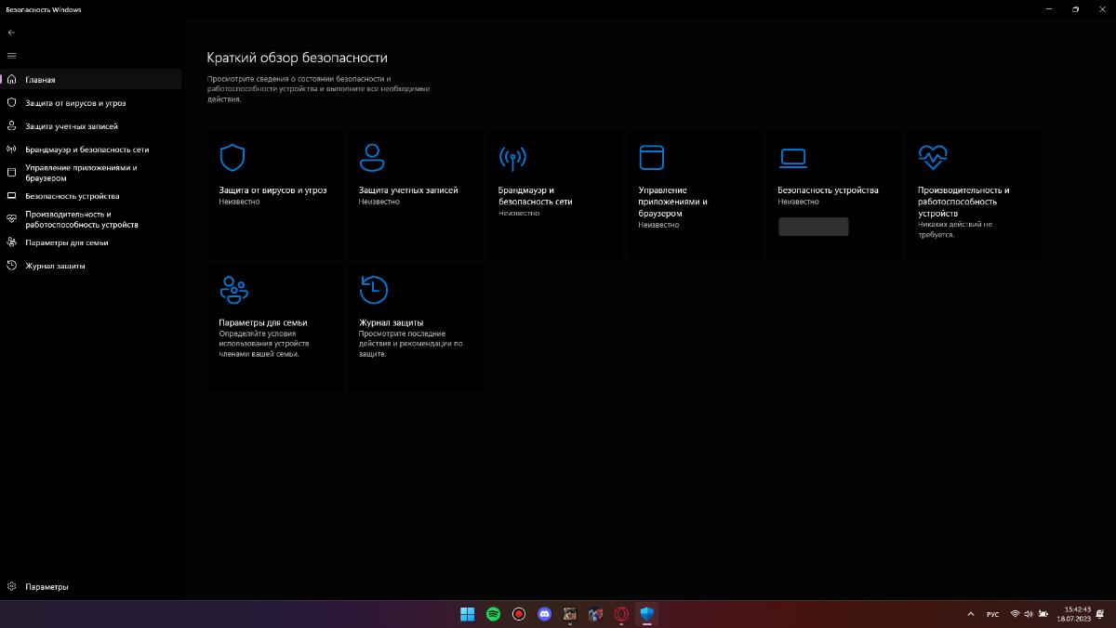Image resolution: width=1116 pixels, height=628 pixels.
Task: Click the taskbar clock and date
Action: point(1072,614)
